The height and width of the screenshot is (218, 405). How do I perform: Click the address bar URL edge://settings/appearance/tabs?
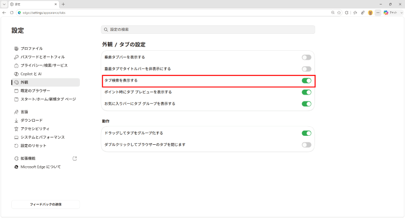tap(44, 12)
